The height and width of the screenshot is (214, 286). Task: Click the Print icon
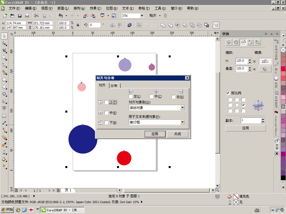27,16
